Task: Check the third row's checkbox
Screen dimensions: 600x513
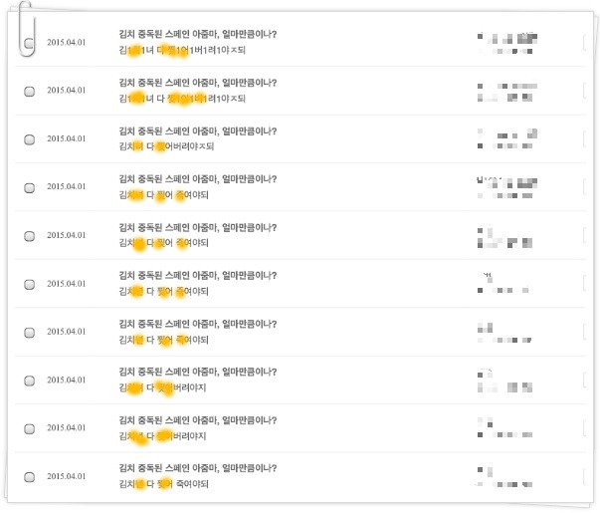Action: [x=30, y=139]
